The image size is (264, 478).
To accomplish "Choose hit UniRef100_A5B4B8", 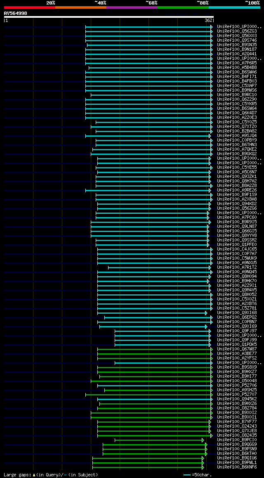I will 237,67.
